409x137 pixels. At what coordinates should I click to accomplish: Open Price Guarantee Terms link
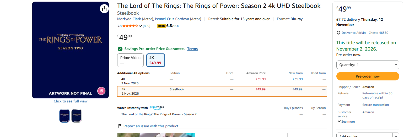point(192,49)
